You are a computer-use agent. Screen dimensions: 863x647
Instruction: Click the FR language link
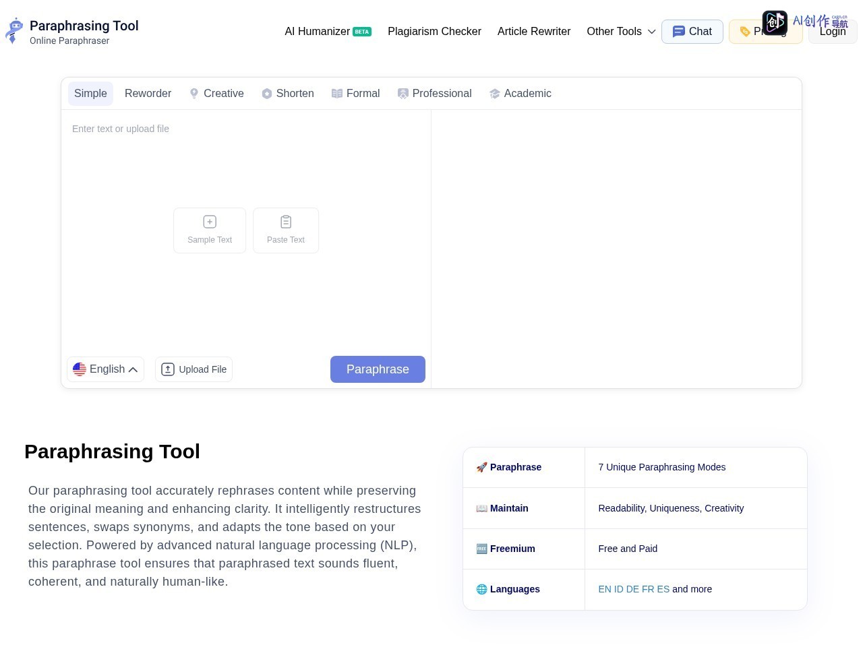click(x=648, y=589)
